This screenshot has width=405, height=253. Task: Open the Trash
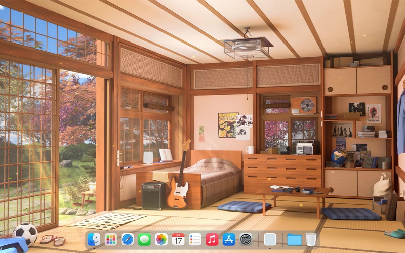311,239
